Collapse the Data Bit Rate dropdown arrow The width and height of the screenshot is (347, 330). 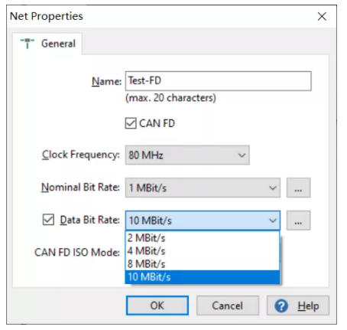[x=273, y=221]
